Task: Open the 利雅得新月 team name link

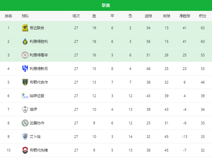Action: [x=39, y=69]
